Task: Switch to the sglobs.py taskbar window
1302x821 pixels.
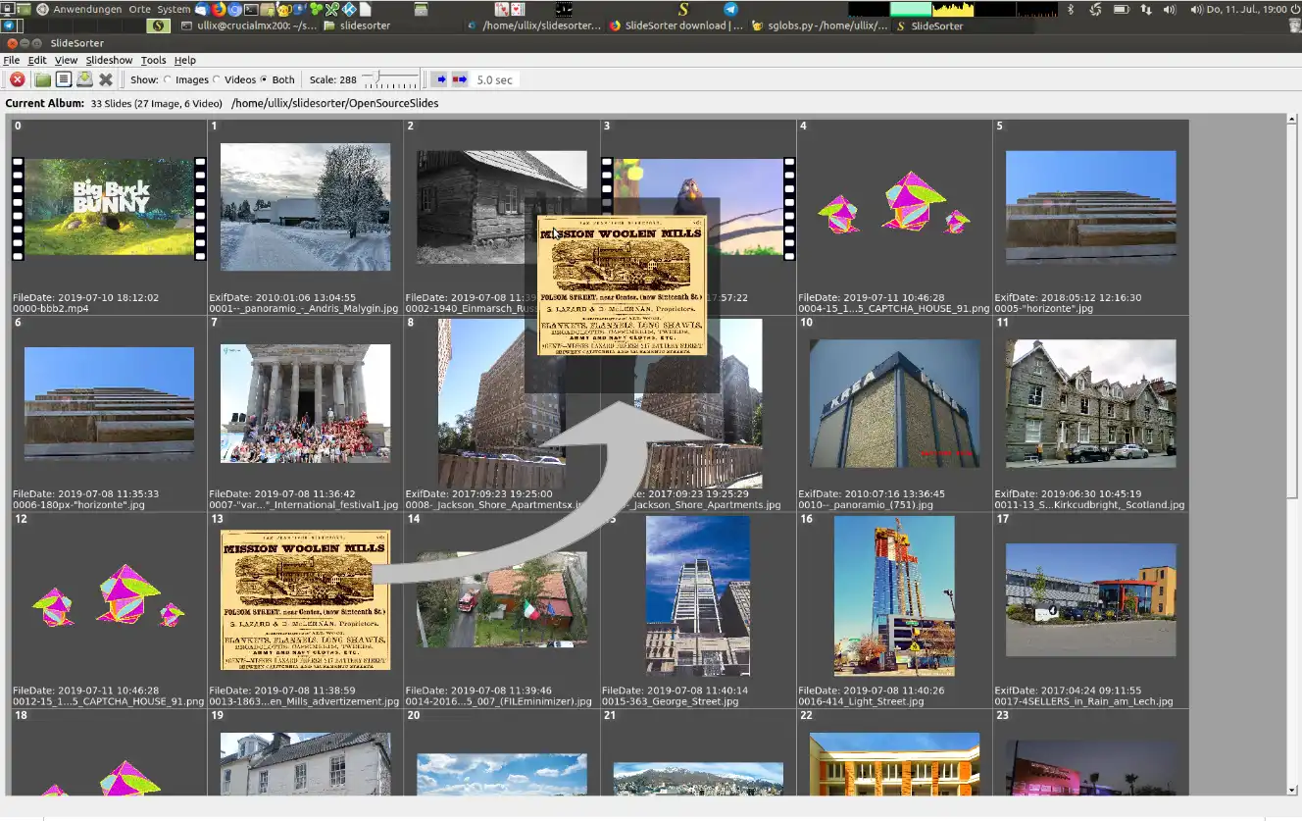Action: point(820,26)
